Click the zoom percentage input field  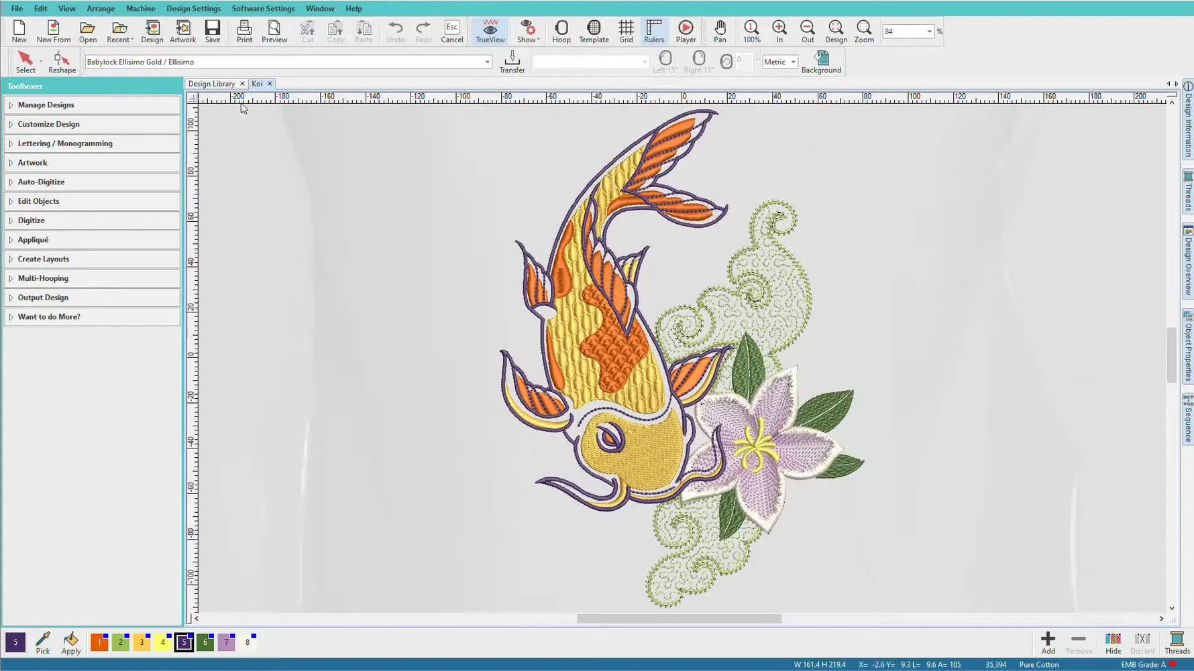click(x=903, y=32)
